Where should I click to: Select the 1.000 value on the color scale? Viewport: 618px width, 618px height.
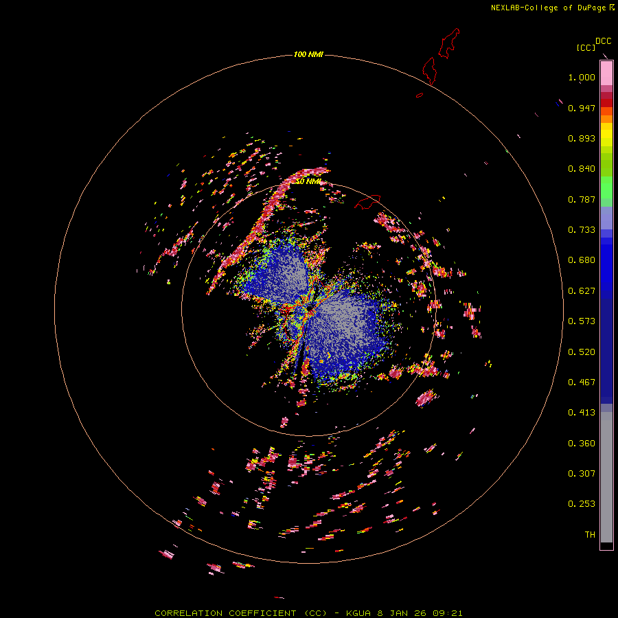[x=582, y=77]
